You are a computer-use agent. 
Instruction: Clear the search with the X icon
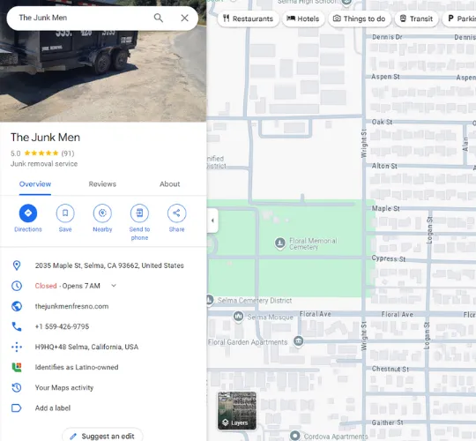coord(184,18)
